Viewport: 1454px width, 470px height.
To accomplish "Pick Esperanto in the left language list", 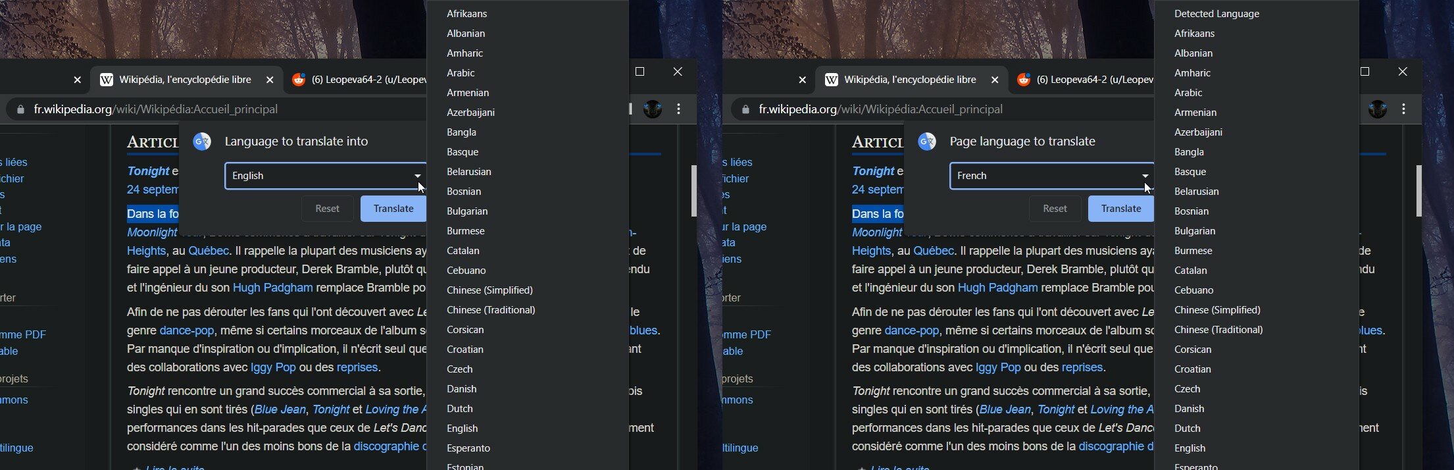I will (x=528, y=448).
